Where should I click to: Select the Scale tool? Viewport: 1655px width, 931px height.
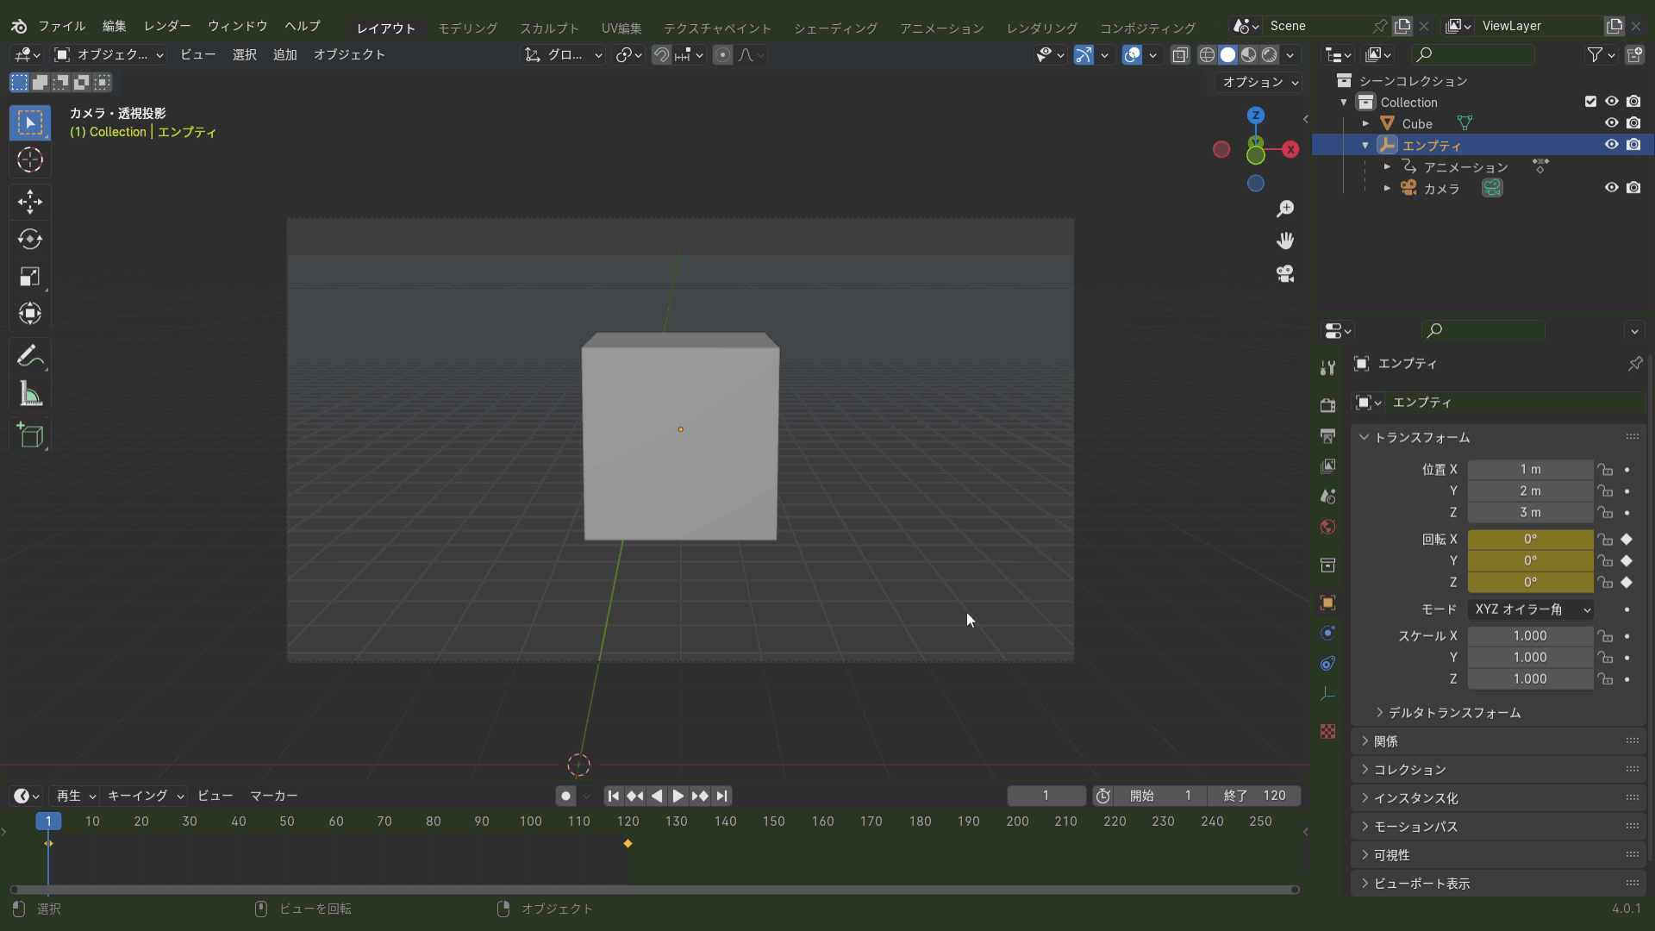[x=30, y=277]
